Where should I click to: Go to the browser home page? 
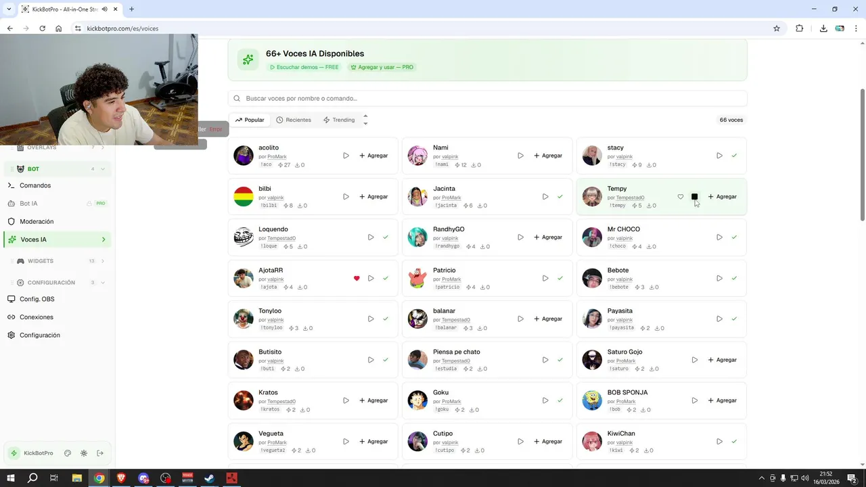59,28
